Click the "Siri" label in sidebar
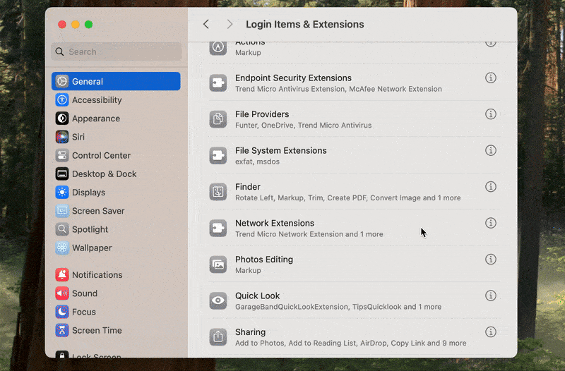The image size is (565, 371). [78, 137]
